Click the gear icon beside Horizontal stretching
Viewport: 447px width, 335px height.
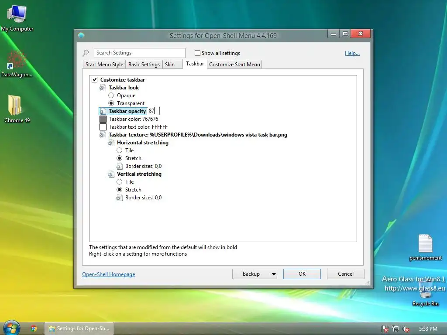coord(111,143)
